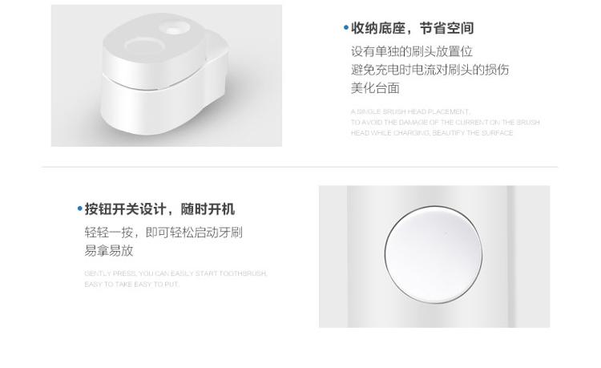Click the heading 按钮开关设计，随时开机
601x368 pixels.
(x=159, y=209)
